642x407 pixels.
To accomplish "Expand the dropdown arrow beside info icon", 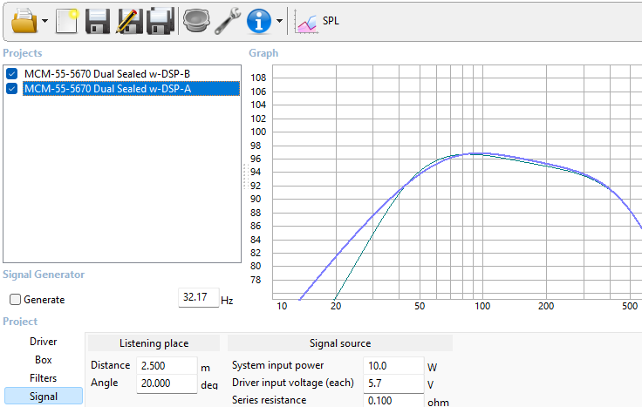I will (279, 20).
